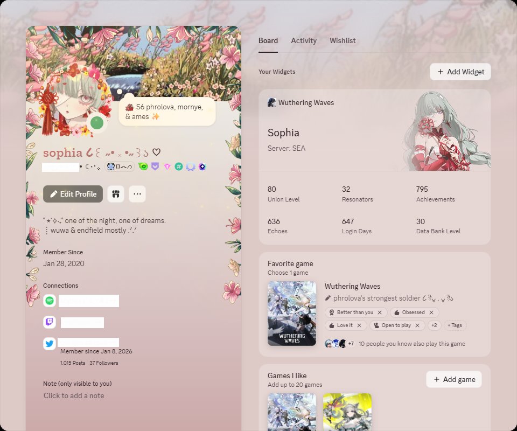The image size is (517, 431).
Task: Click the 37 Followers Twitter stat
Action: (x=103, y=363)
